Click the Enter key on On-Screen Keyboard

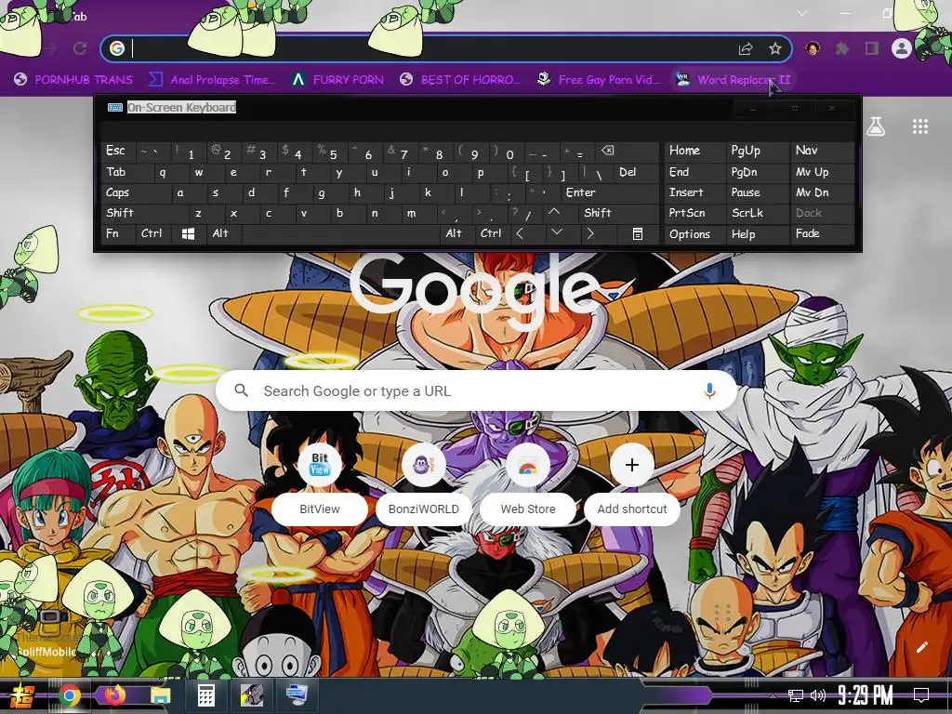610,192
